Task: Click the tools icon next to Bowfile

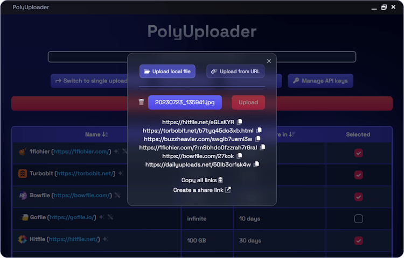Action: point(117,195)
